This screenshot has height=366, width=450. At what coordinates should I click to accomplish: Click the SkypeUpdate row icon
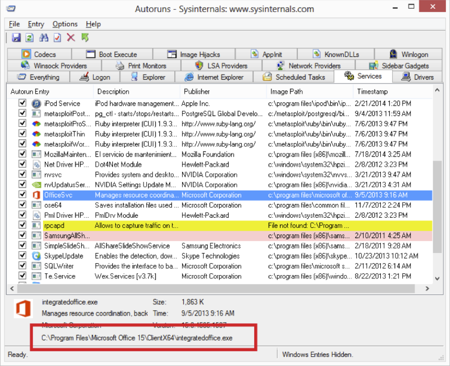[x=36, y=256]
